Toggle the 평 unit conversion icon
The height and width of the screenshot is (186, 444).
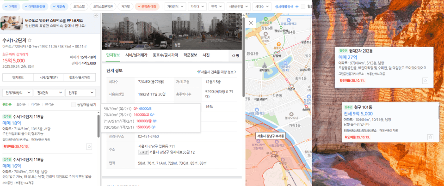click(235, 55)
